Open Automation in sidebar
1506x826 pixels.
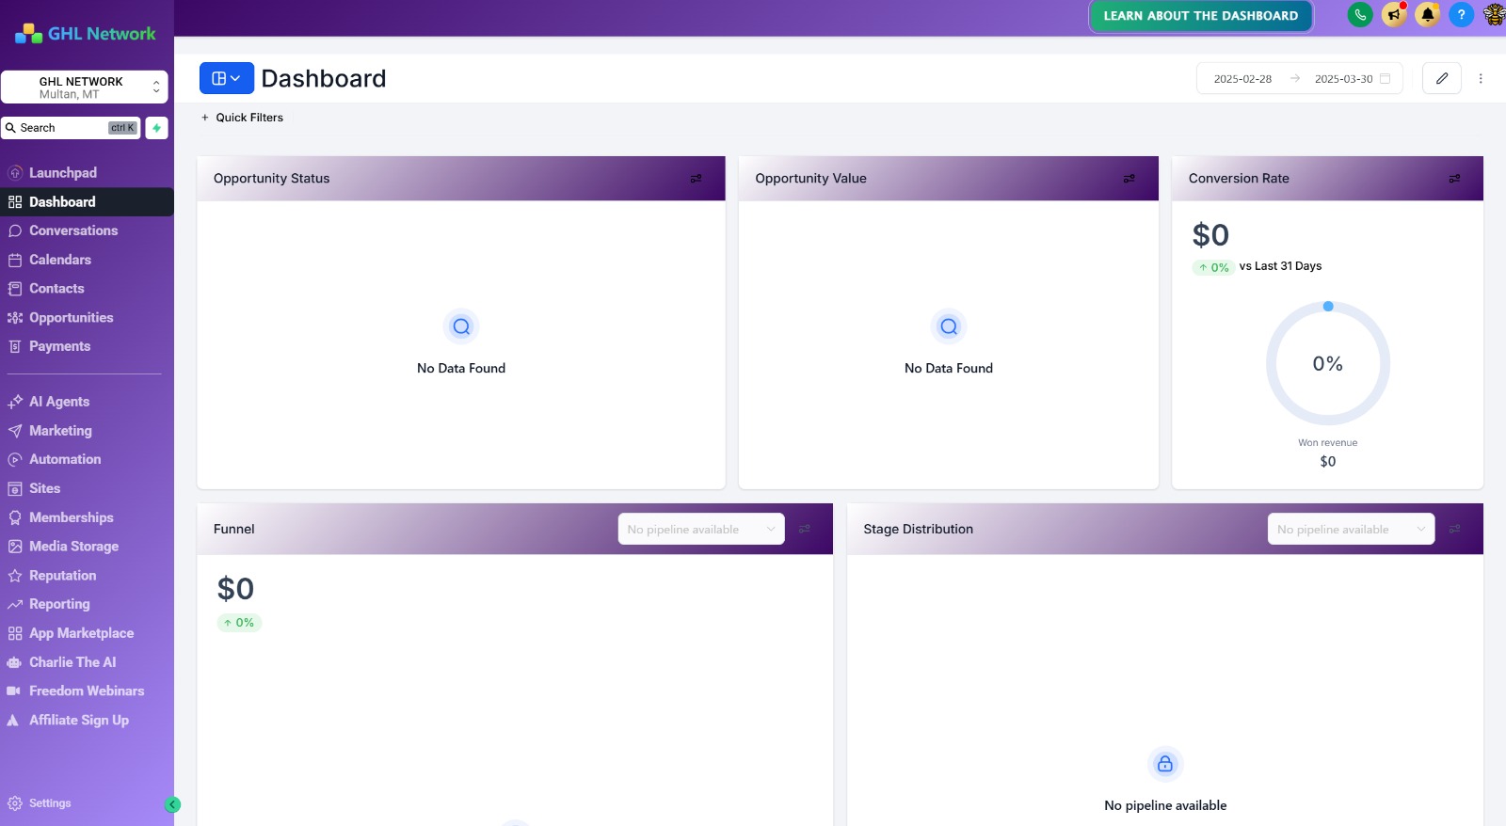[87, 459]
